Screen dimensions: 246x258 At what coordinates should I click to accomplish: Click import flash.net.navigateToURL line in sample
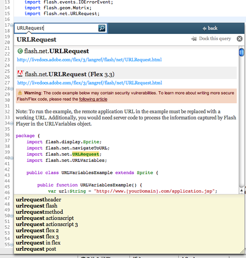point(68,148)
